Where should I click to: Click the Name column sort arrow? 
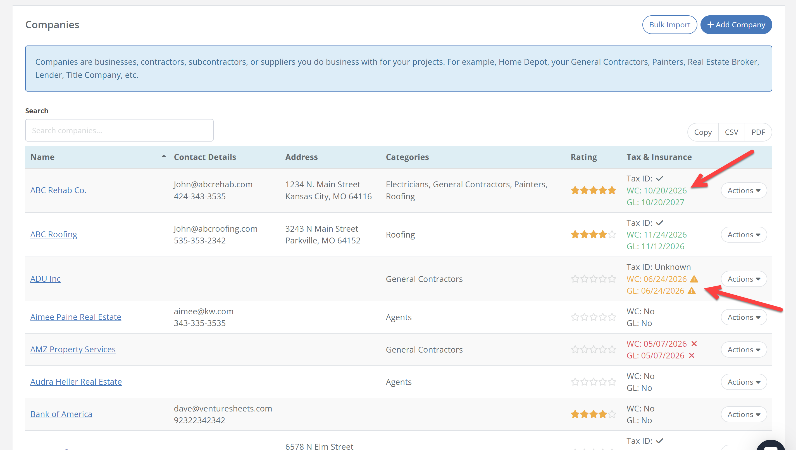pos(163,156)
